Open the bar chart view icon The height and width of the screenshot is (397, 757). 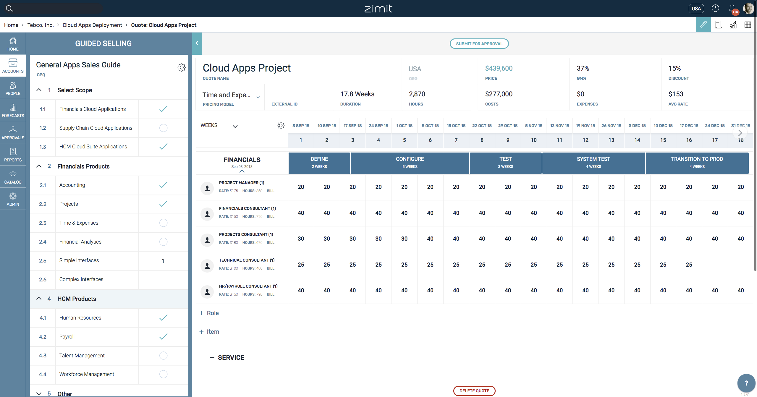coord(733,25)
